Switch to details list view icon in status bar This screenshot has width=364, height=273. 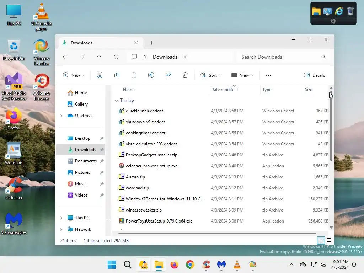pyautogui.click(x=321, y=241)
